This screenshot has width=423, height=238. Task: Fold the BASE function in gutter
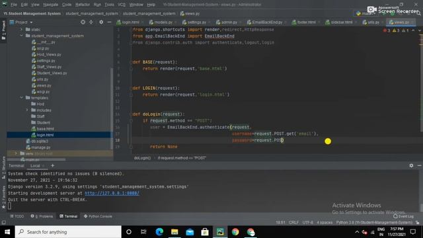(131, 62)
